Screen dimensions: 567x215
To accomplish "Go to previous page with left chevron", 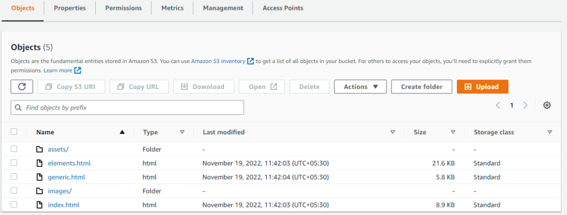I will [x=498, y=106].
